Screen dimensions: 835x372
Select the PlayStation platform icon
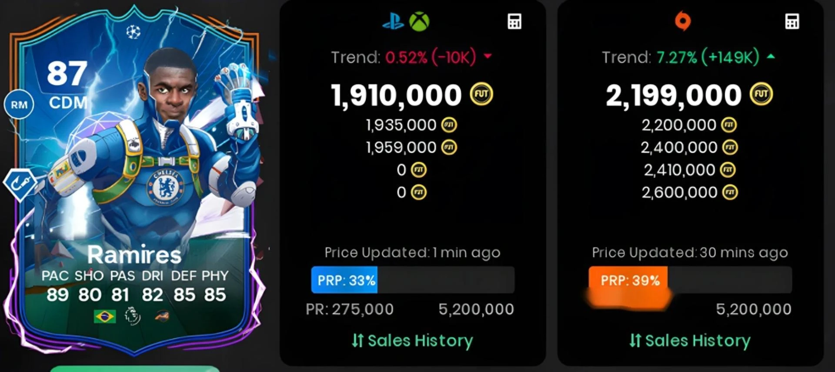(393, 21)
